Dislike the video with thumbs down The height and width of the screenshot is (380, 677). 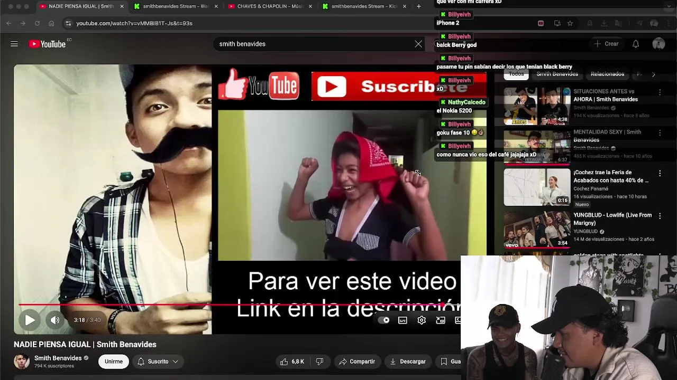tap(319, 362)
